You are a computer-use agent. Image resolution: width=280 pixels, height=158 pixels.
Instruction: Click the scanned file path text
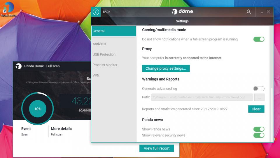pos(58,83)
